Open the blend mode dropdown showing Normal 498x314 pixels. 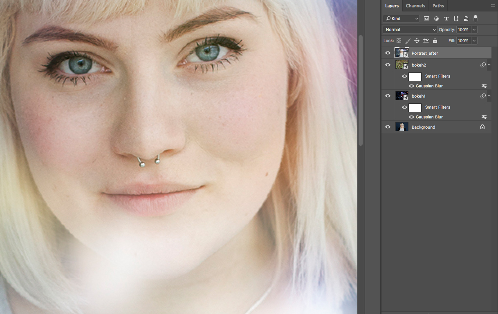410,29
